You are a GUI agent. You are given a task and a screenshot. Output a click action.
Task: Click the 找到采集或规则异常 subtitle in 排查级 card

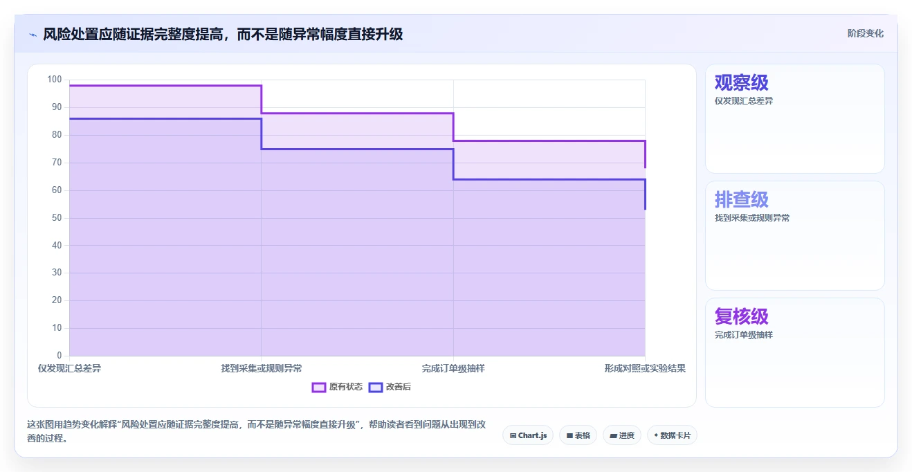pyautogui.click(x=752, y=218)
